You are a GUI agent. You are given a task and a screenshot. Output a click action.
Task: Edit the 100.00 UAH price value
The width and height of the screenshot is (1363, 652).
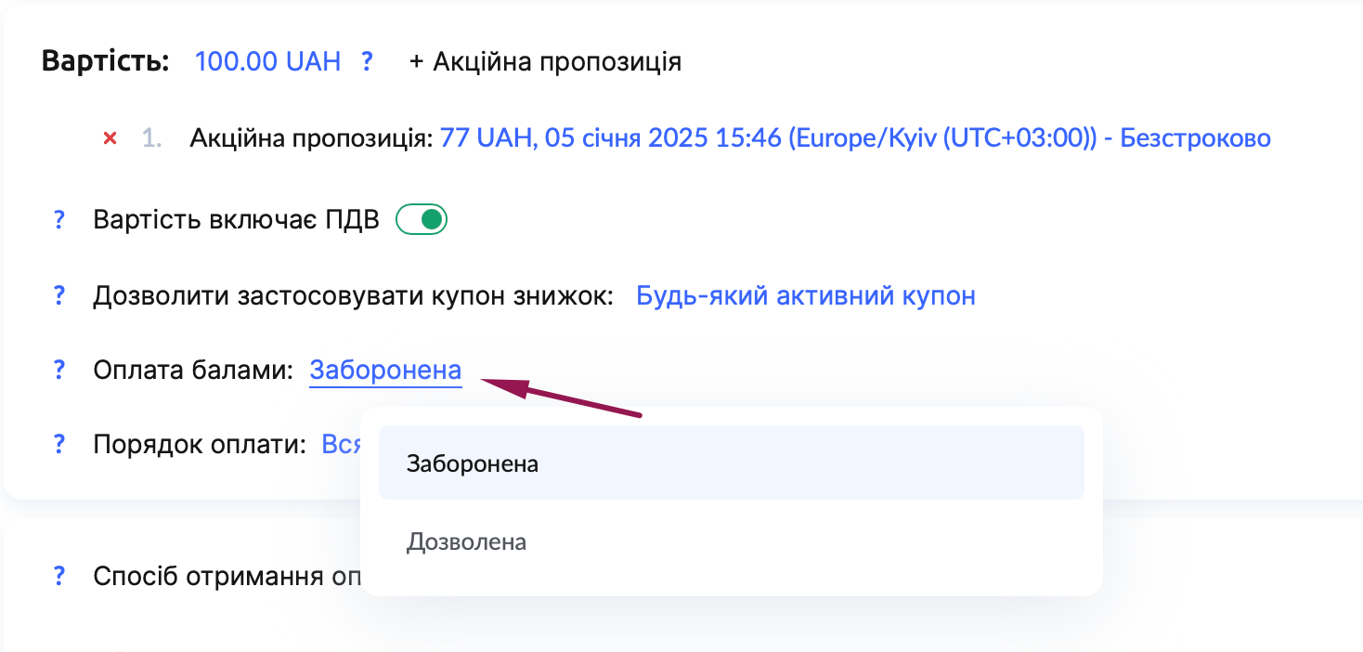[x=267, y=62]
